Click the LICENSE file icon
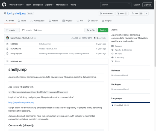156x131 pixels. (7, 44)
